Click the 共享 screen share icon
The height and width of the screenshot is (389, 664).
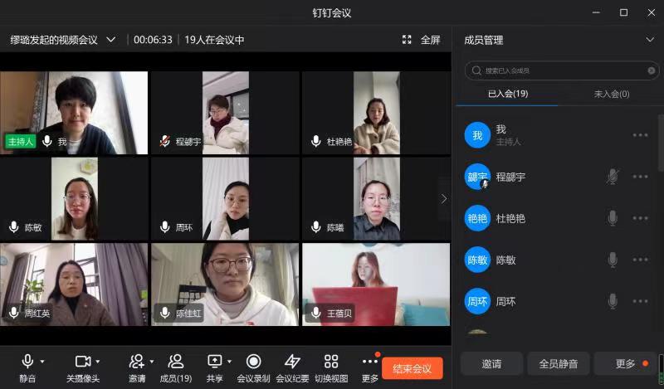click(x=214, y=362)
